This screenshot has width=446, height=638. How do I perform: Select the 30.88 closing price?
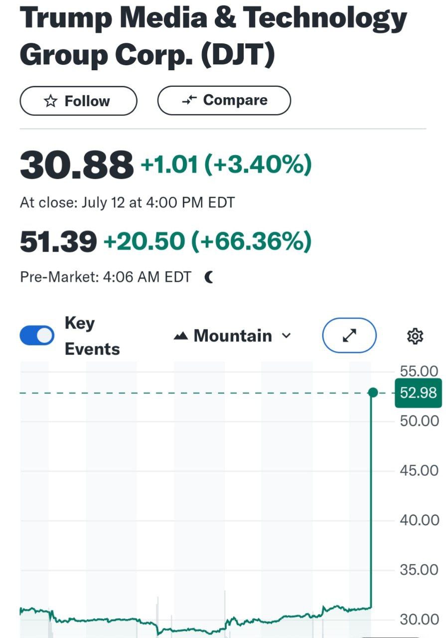(77, 165)
